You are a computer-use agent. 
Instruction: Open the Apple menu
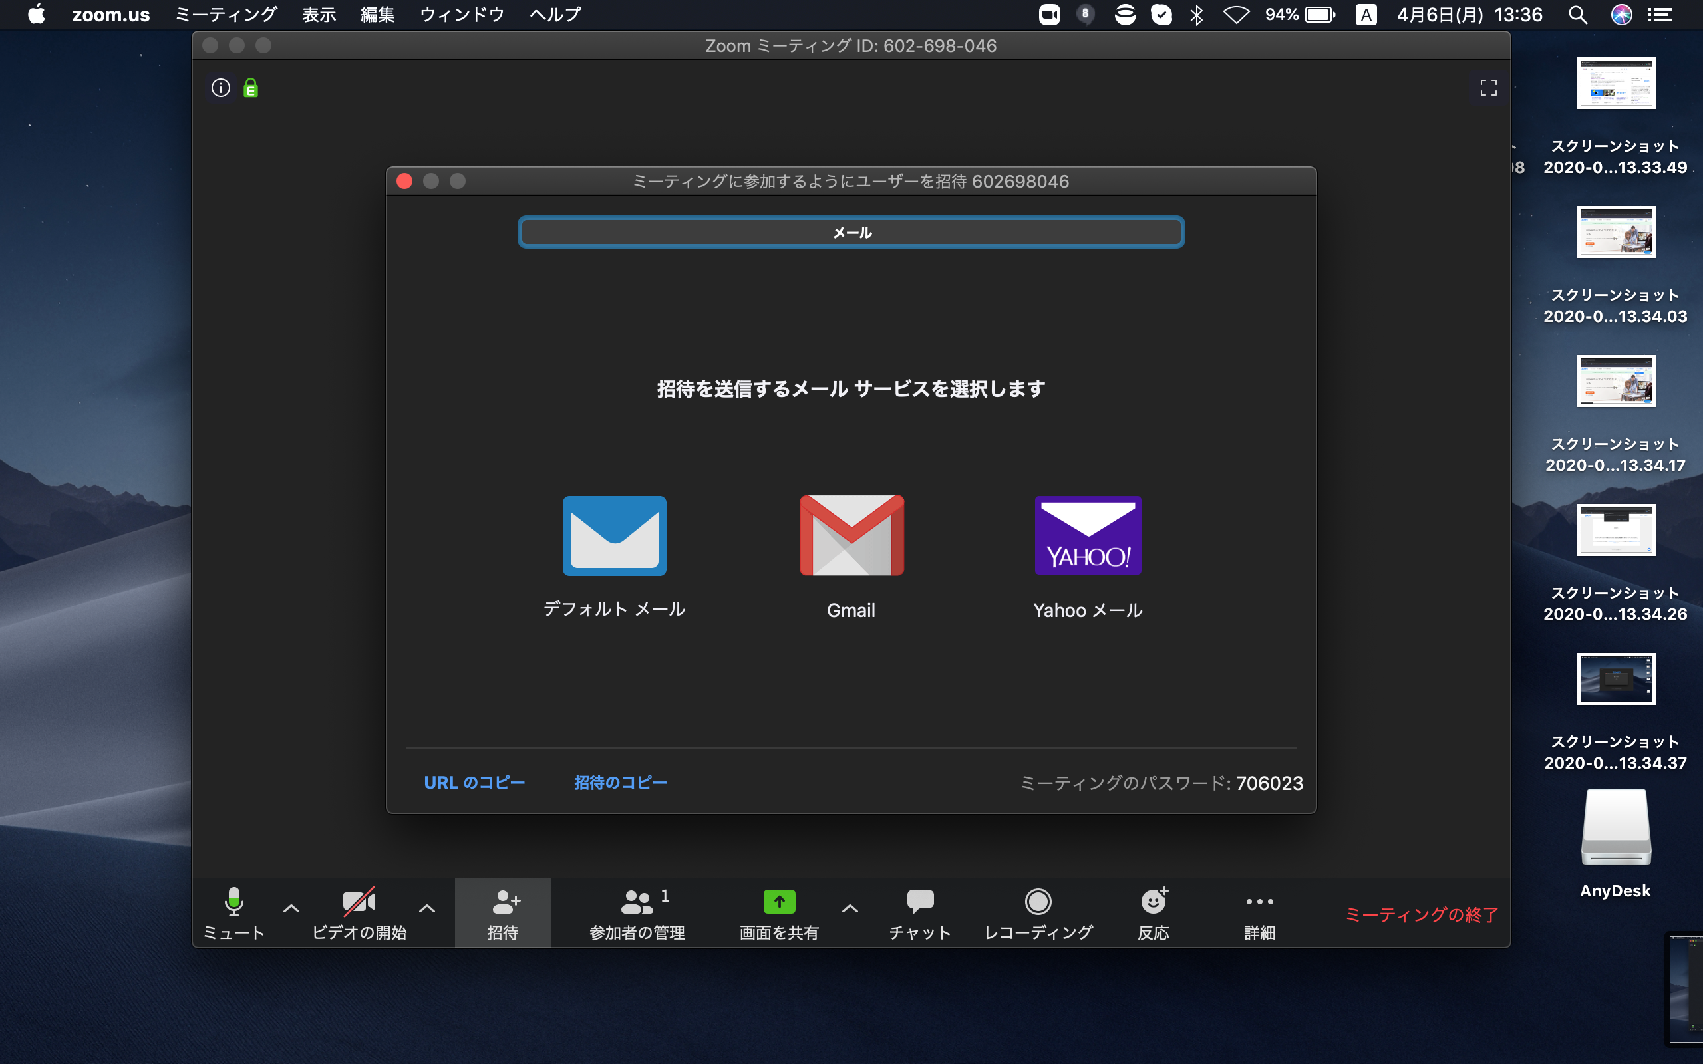point(37,15)
